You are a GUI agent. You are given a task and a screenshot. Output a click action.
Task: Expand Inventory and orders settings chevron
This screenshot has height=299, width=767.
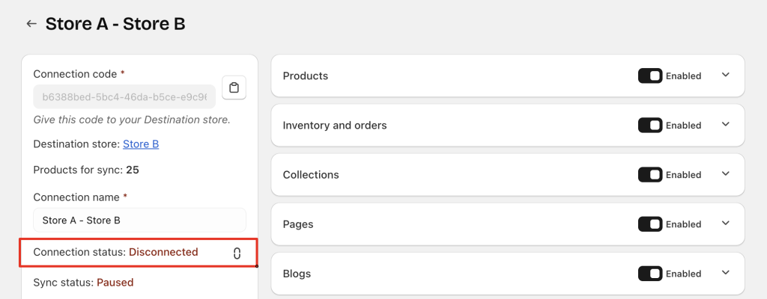pyautogui.click(x=724, y=124)
